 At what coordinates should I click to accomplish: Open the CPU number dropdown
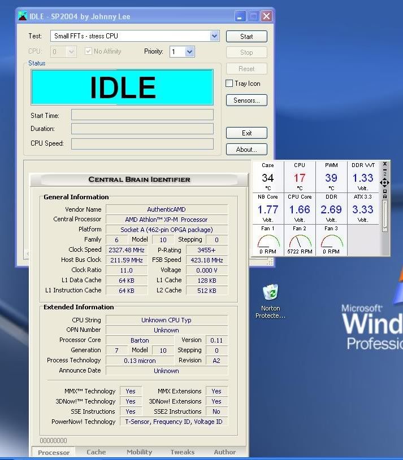pos(71,52)
